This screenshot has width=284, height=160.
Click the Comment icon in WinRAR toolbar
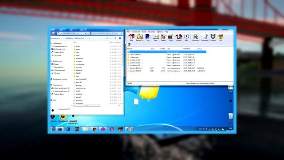[205, 37]
